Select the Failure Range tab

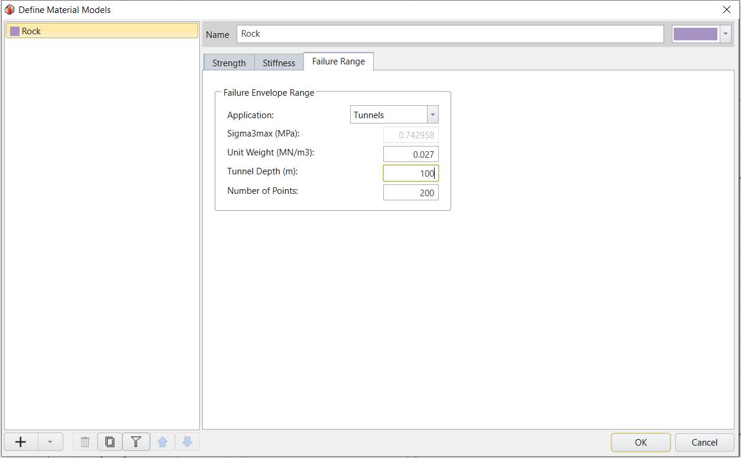click(x=338, y=61)
